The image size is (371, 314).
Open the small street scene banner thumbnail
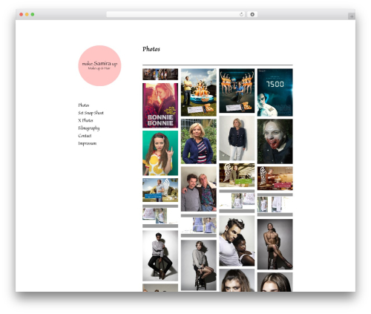click(x=160, y=74)
